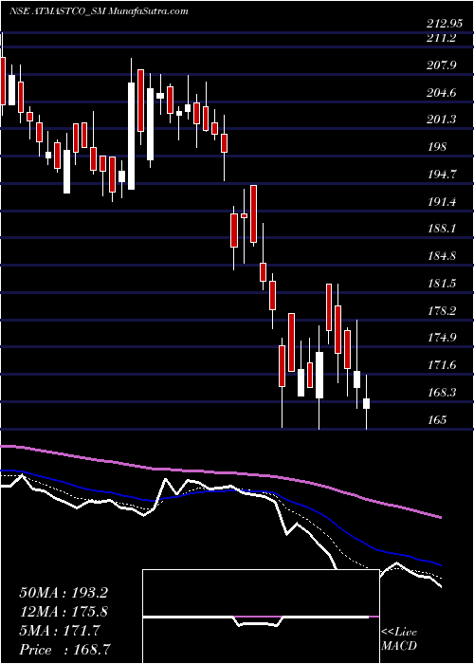Click the red candlestick topping near 194.7 after gap down

[x=253, y=213]
